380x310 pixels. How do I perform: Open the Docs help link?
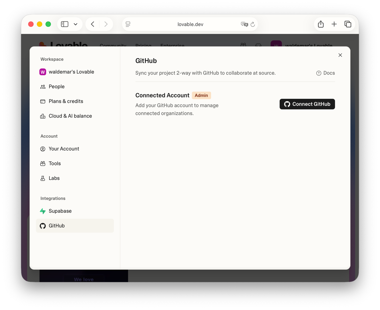point(325,73)
